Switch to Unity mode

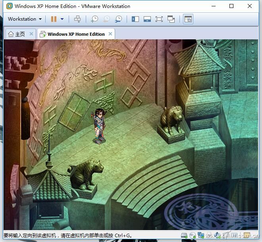tap(171, 19)
